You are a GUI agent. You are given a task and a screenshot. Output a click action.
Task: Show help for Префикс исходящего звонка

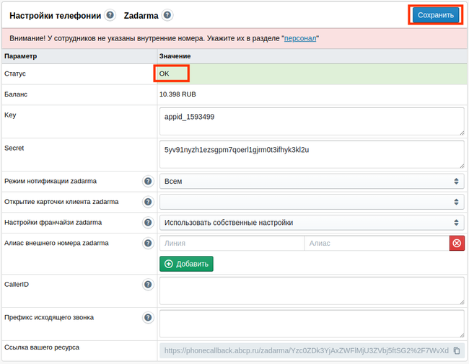[x=148, y=318]
